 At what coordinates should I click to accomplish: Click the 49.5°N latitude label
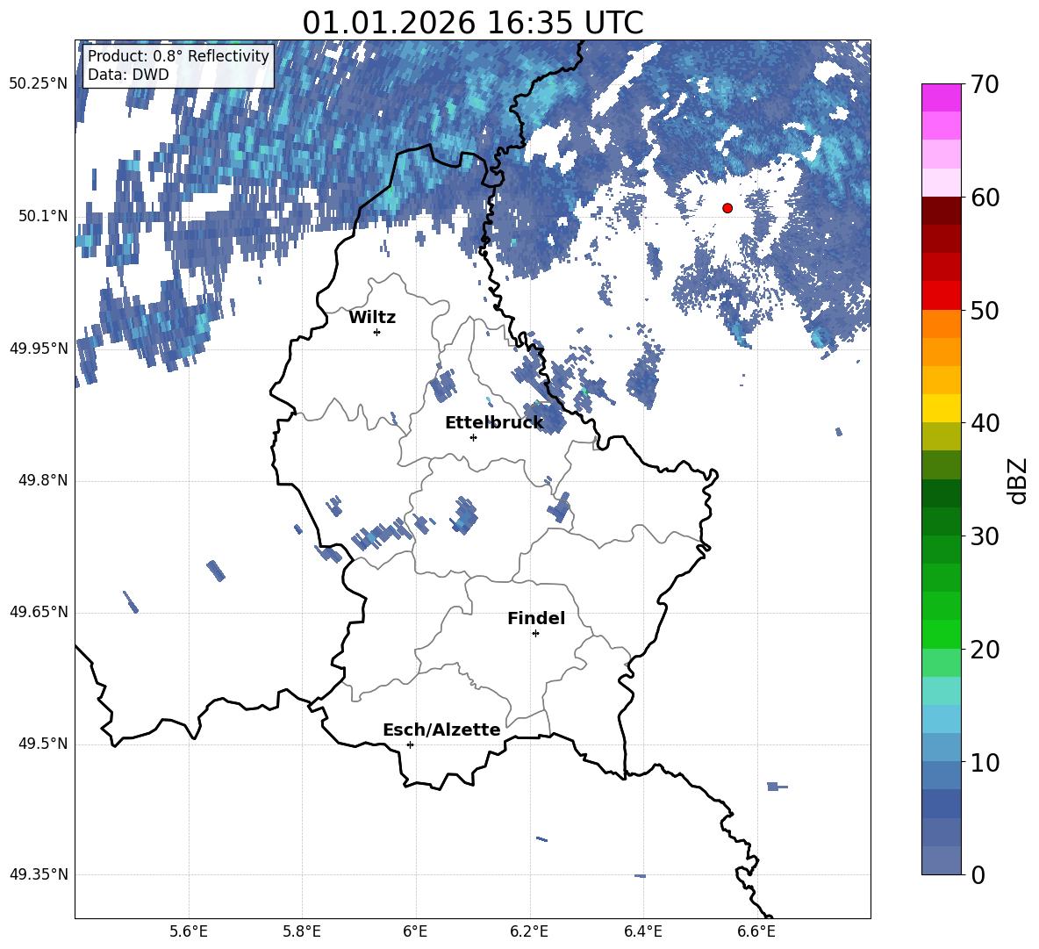pyautogui.click(x=42, y=744)
